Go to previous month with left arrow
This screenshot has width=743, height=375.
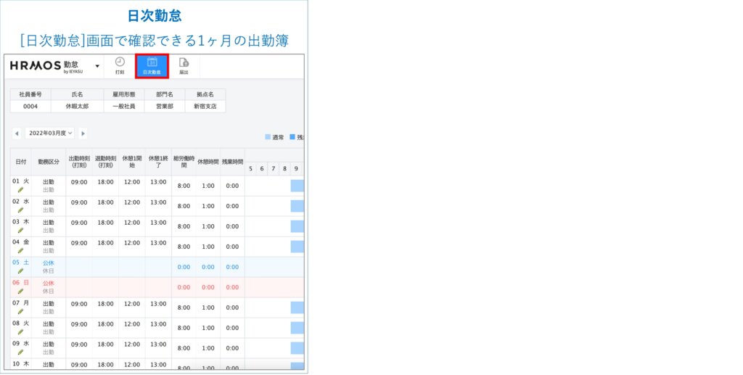coord(17,133)
